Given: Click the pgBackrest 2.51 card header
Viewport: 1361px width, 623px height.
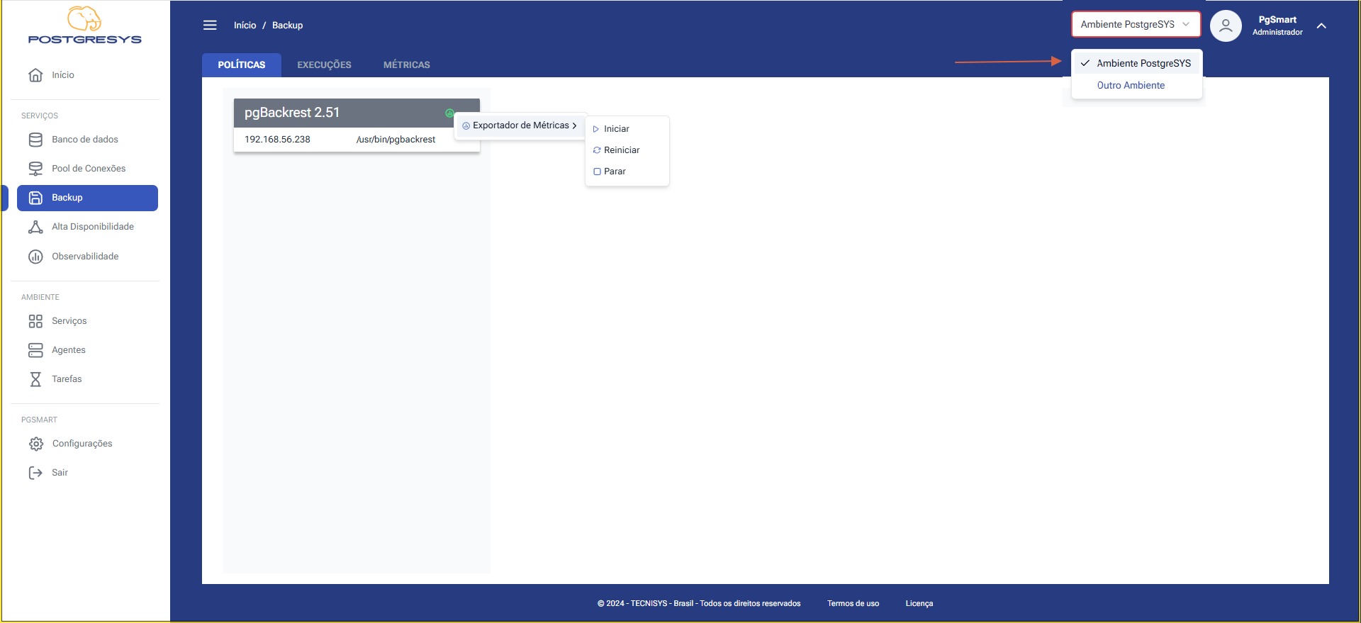Looking at the screenshot, I should click(357, 113).
